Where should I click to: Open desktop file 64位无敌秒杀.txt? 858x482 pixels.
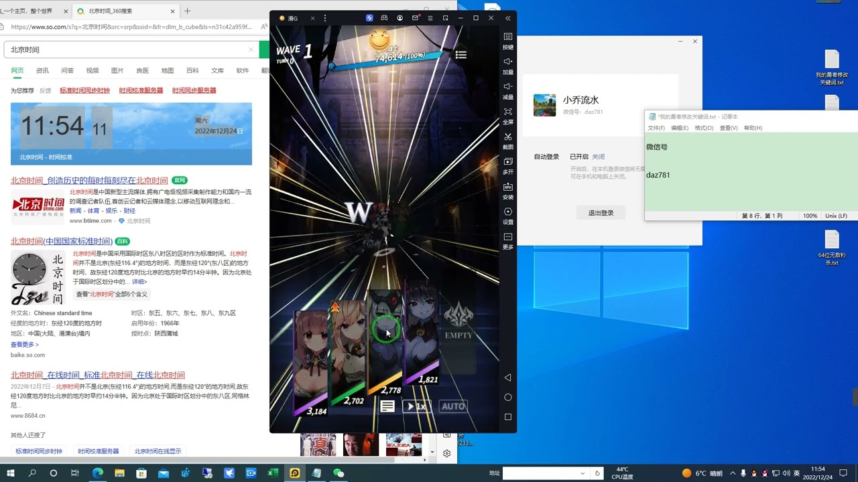click(x=832, y=248)
